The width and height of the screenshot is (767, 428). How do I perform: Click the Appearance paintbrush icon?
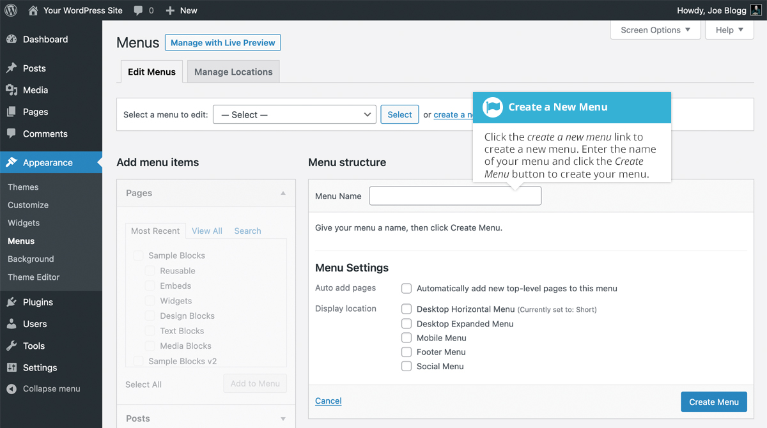coord(12,162)
